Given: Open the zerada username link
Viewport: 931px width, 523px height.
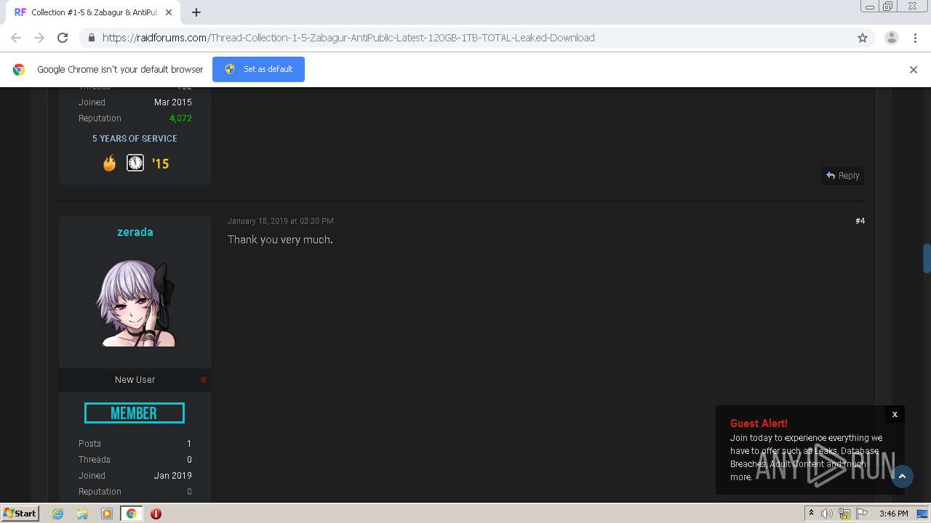Looking at the screenshot, I should coord(135,232).
